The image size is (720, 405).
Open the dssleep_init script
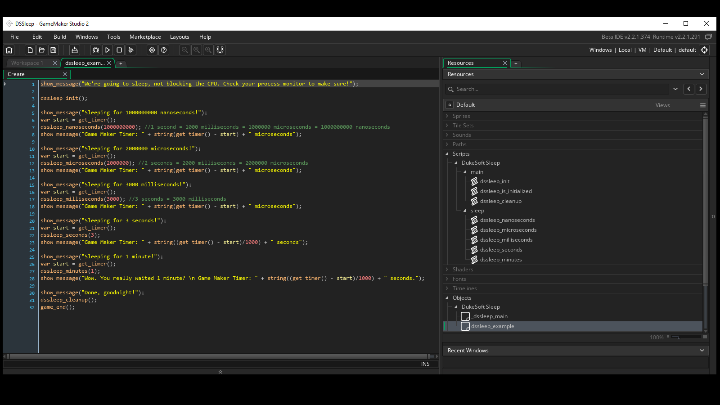(x=495, y=181)
